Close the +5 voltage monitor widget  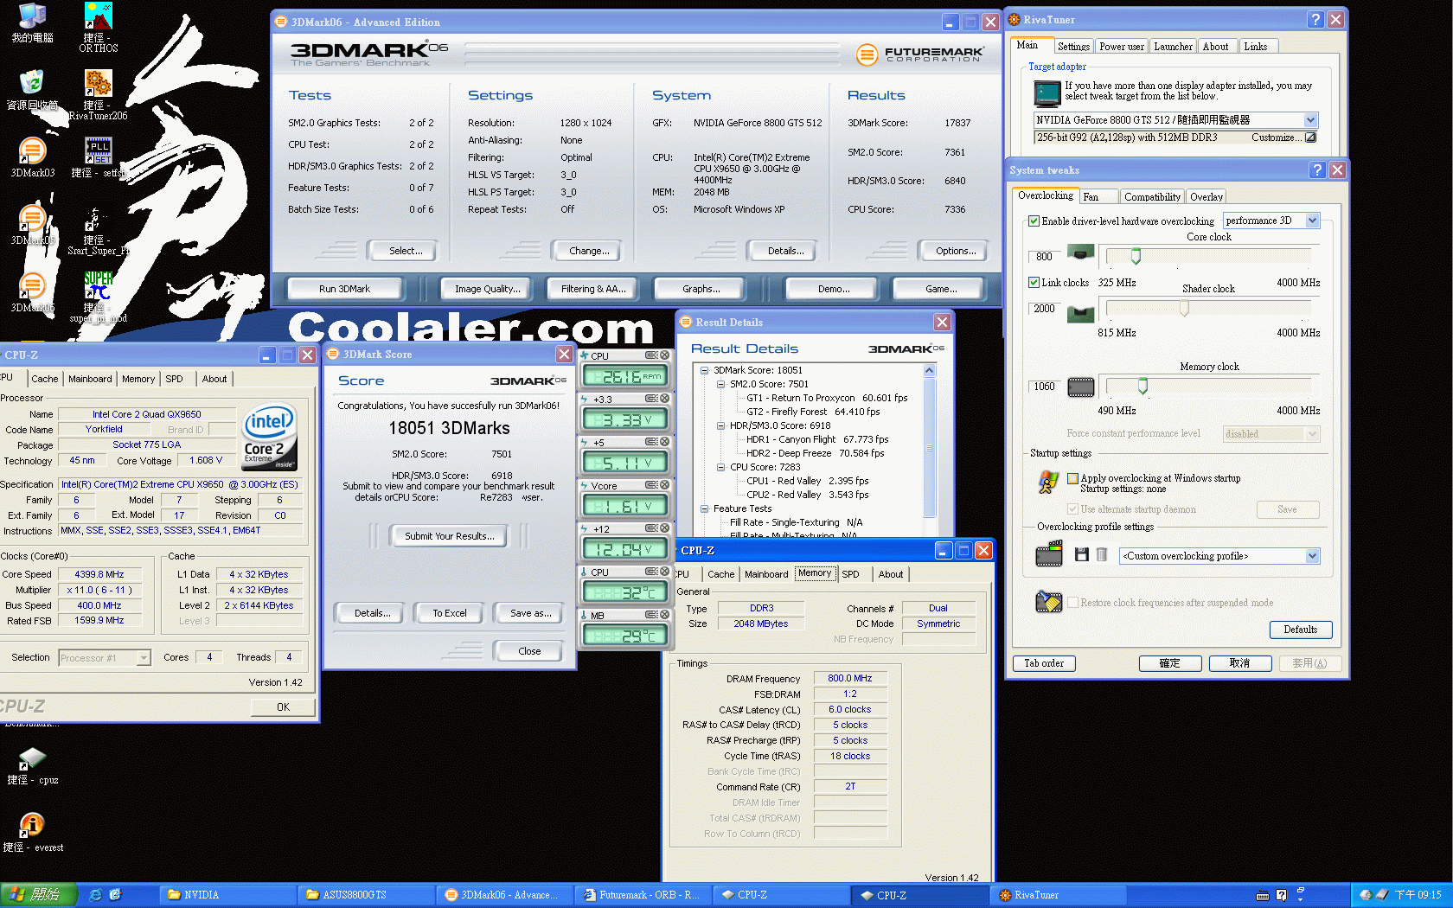(x=664, y=442)
